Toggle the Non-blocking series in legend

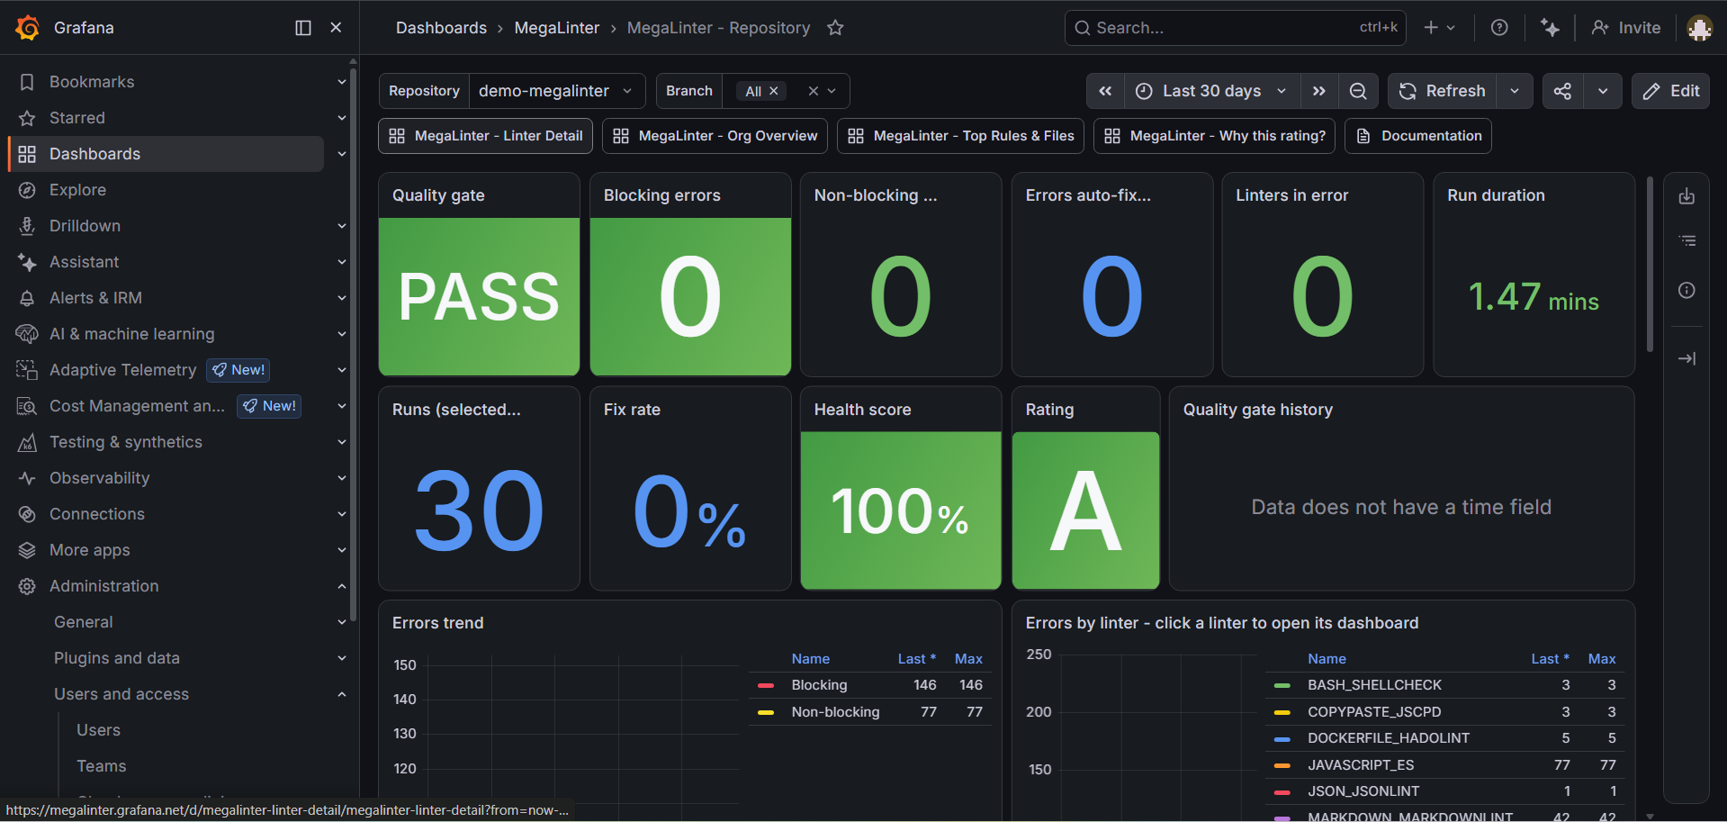[x=835, y=712]
